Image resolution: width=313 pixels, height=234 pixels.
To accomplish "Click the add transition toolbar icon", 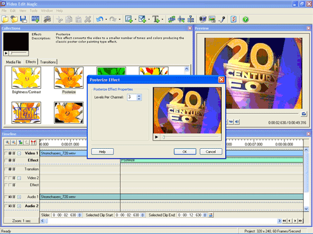I will (x=129, y=19).
